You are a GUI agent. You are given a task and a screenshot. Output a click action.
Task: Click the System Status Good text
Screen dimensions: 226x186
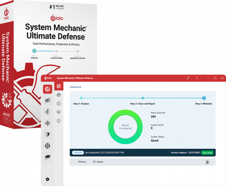pos(155,140)
